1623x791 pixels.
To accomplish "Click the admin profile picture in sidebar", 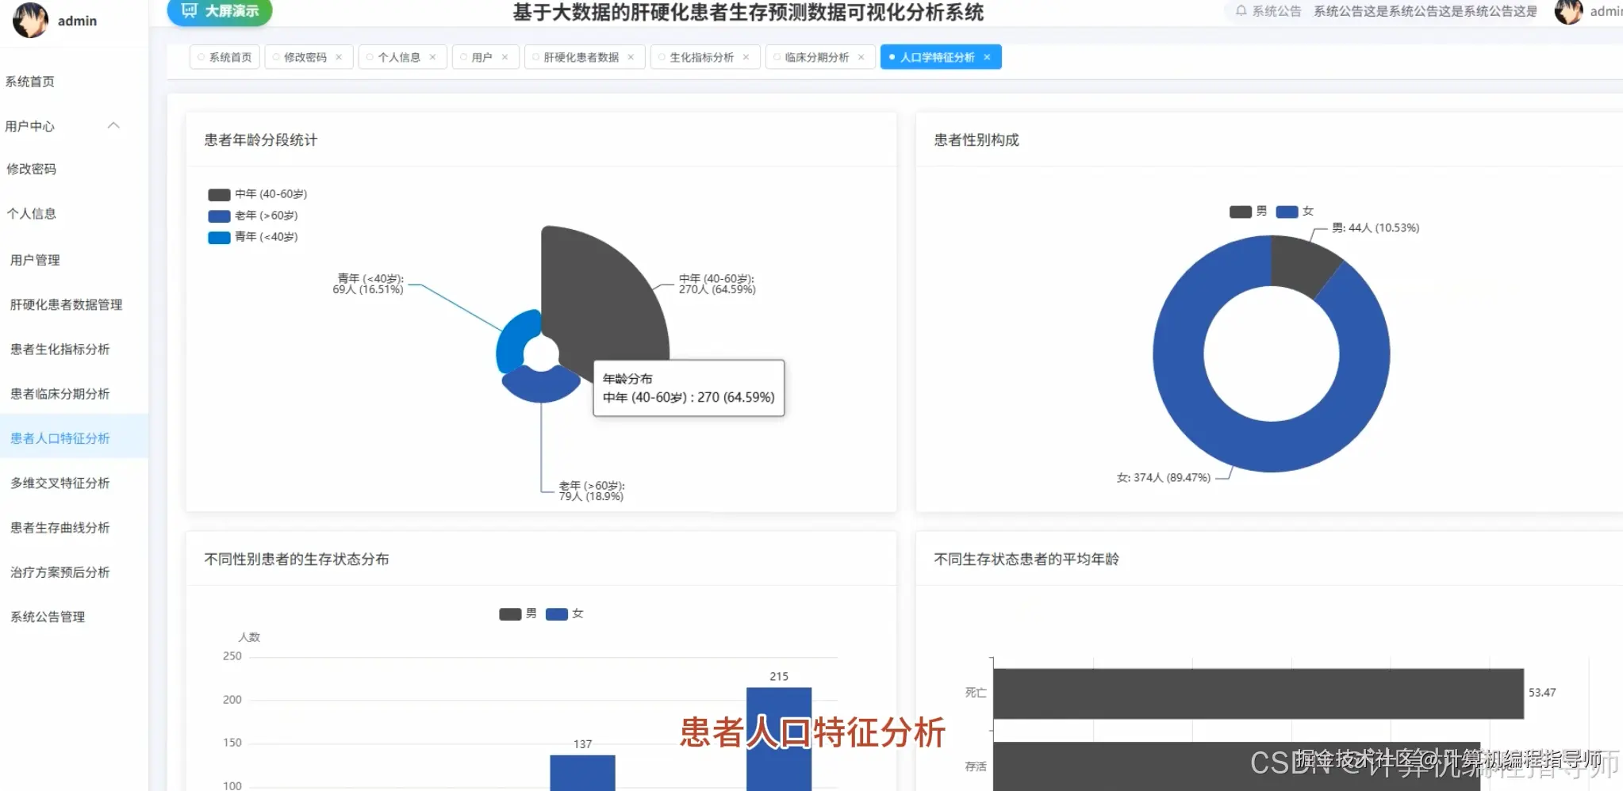I will (29, 20).
